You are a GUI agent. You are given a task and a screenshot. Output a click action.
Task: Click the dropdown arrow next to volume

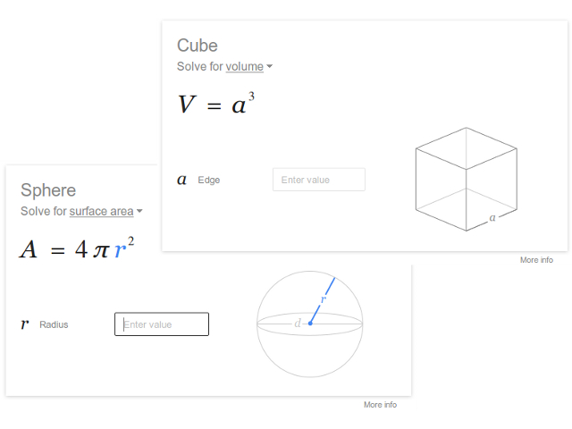click(270, 66)
